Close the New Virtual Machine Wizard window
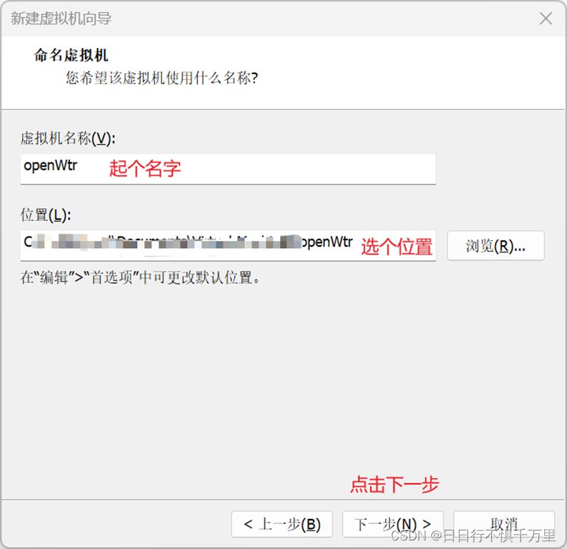Image resolution: width=567 pixels, height=549 pixels. [546, 19]
